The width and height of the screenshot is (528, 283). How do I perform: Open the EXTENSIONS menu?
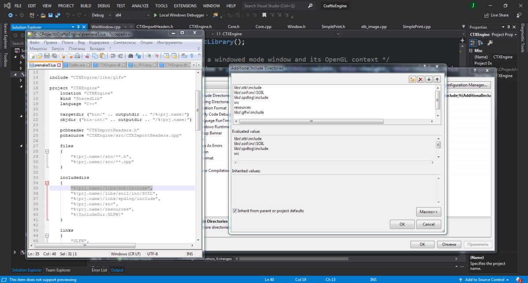click(185, 6)
